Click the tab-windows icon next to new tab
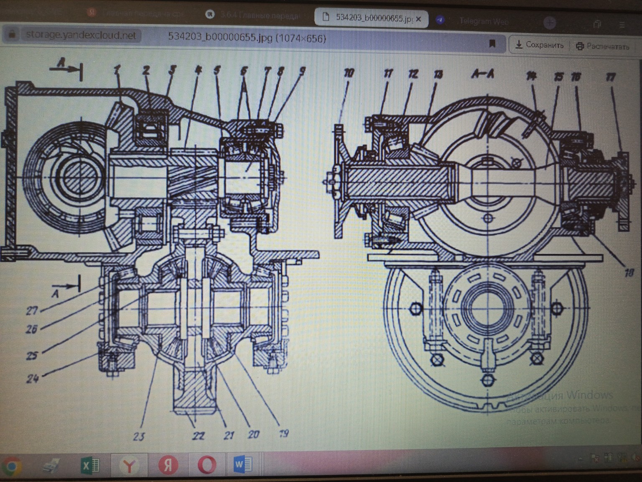 click(598, 24)
